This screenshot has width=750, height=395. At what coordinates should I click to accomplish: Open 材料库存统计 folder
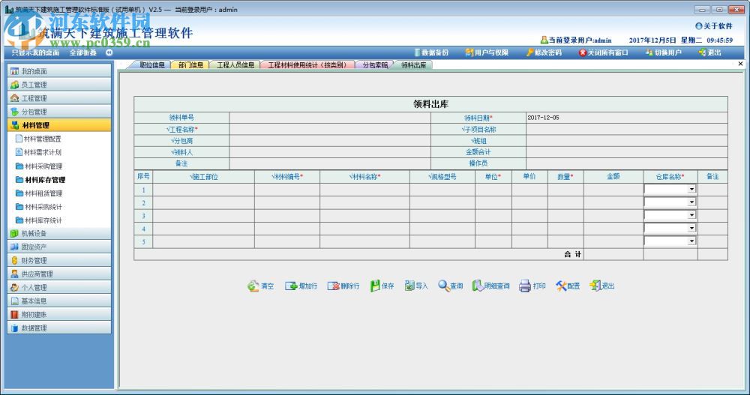click(39, 220)
